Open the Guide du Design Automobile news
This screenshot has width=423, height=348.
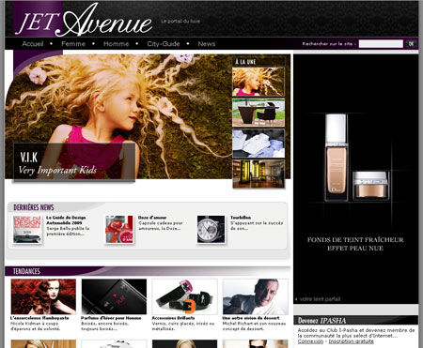pyautogui.click(x=66, y=220)
